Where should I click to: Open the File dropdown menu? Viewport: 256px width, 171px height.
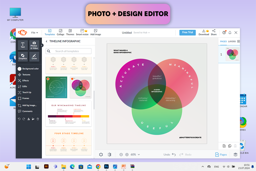point(34,33)
